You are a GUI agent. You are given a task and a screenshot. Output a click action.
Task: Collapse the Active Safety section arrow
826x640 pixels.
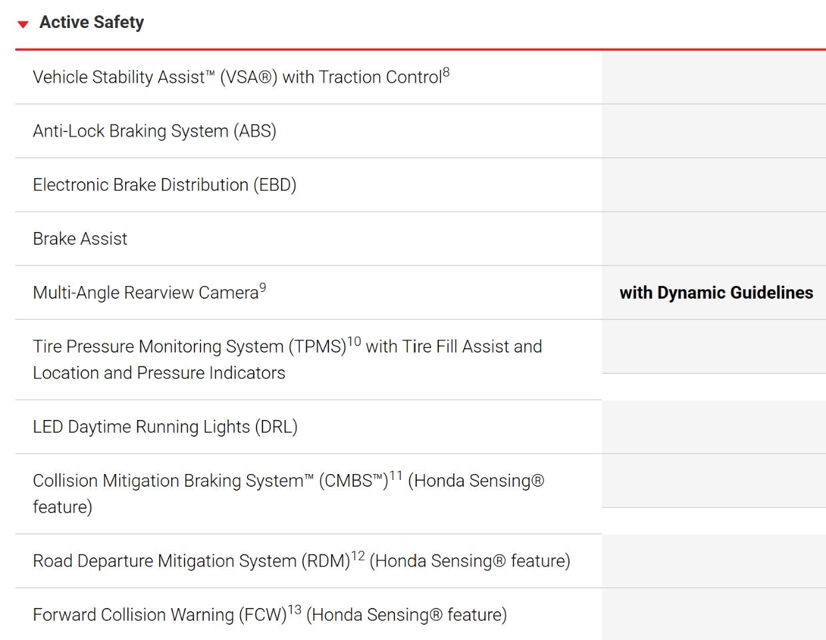pyautogui.click(x=23, y=24)
